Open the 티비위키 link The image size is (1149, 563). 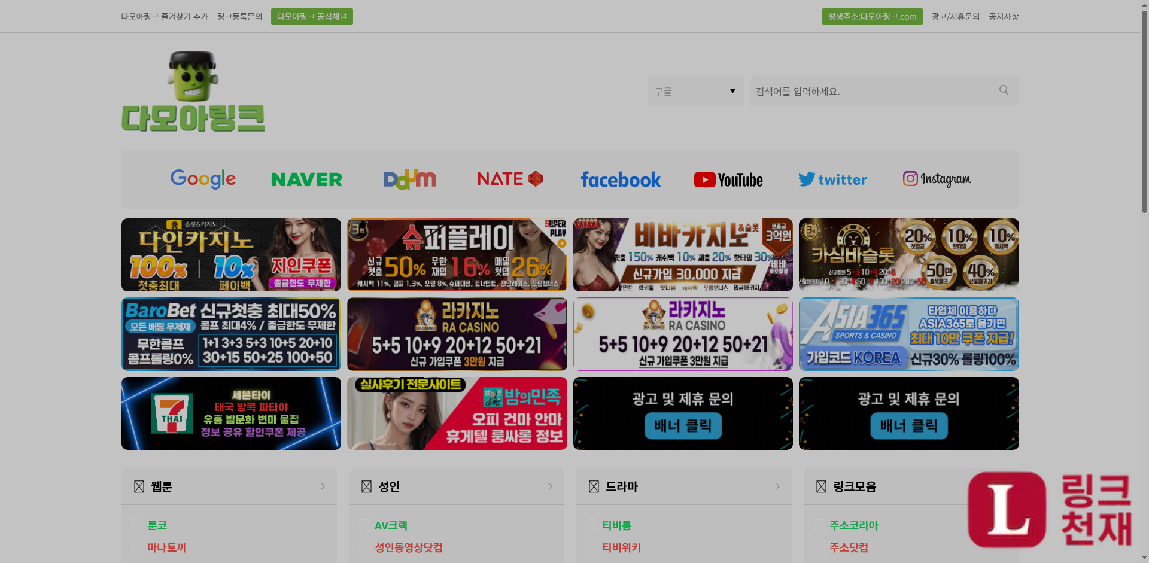pos(621,547)
